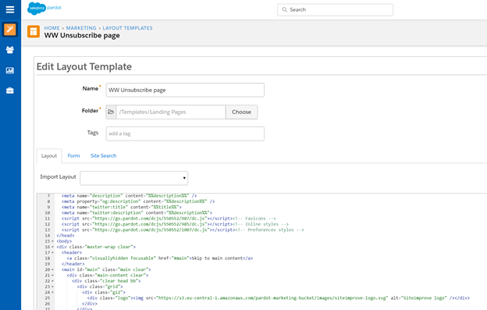Go to HOME breadcrumb link

click(52, 28)
